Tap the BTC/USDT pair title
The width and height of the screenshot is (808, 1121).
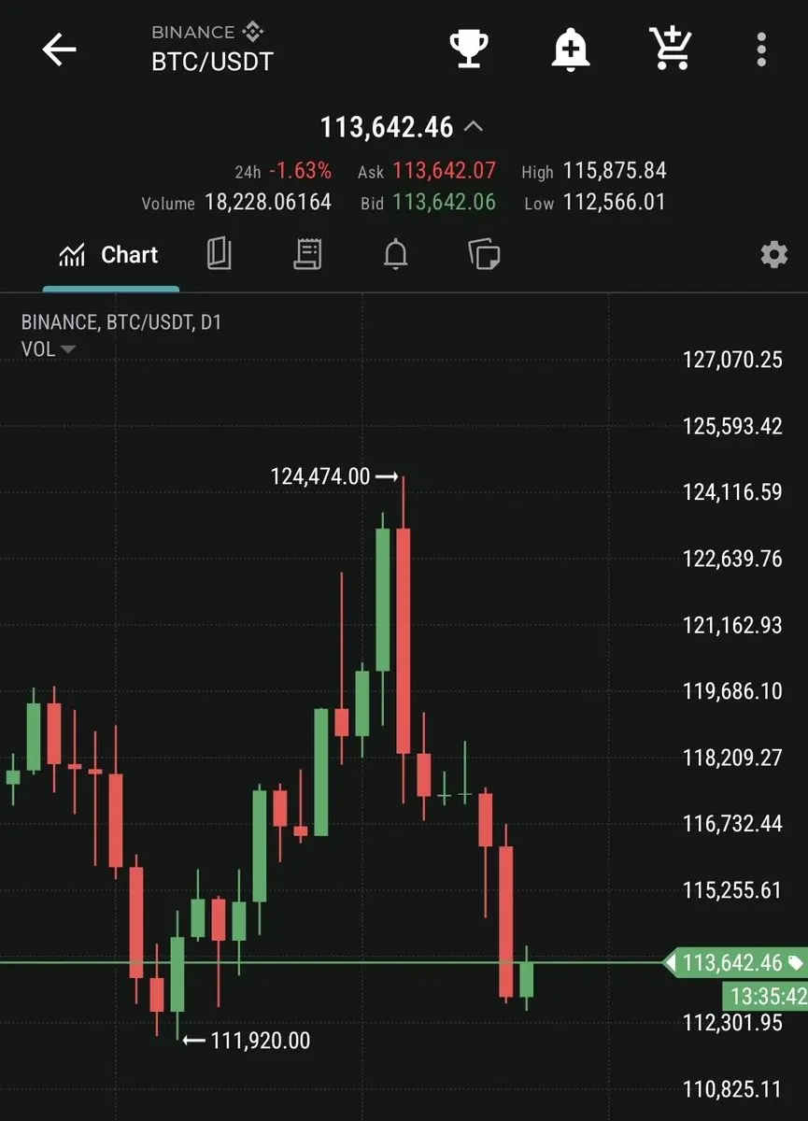coord(213,62)
